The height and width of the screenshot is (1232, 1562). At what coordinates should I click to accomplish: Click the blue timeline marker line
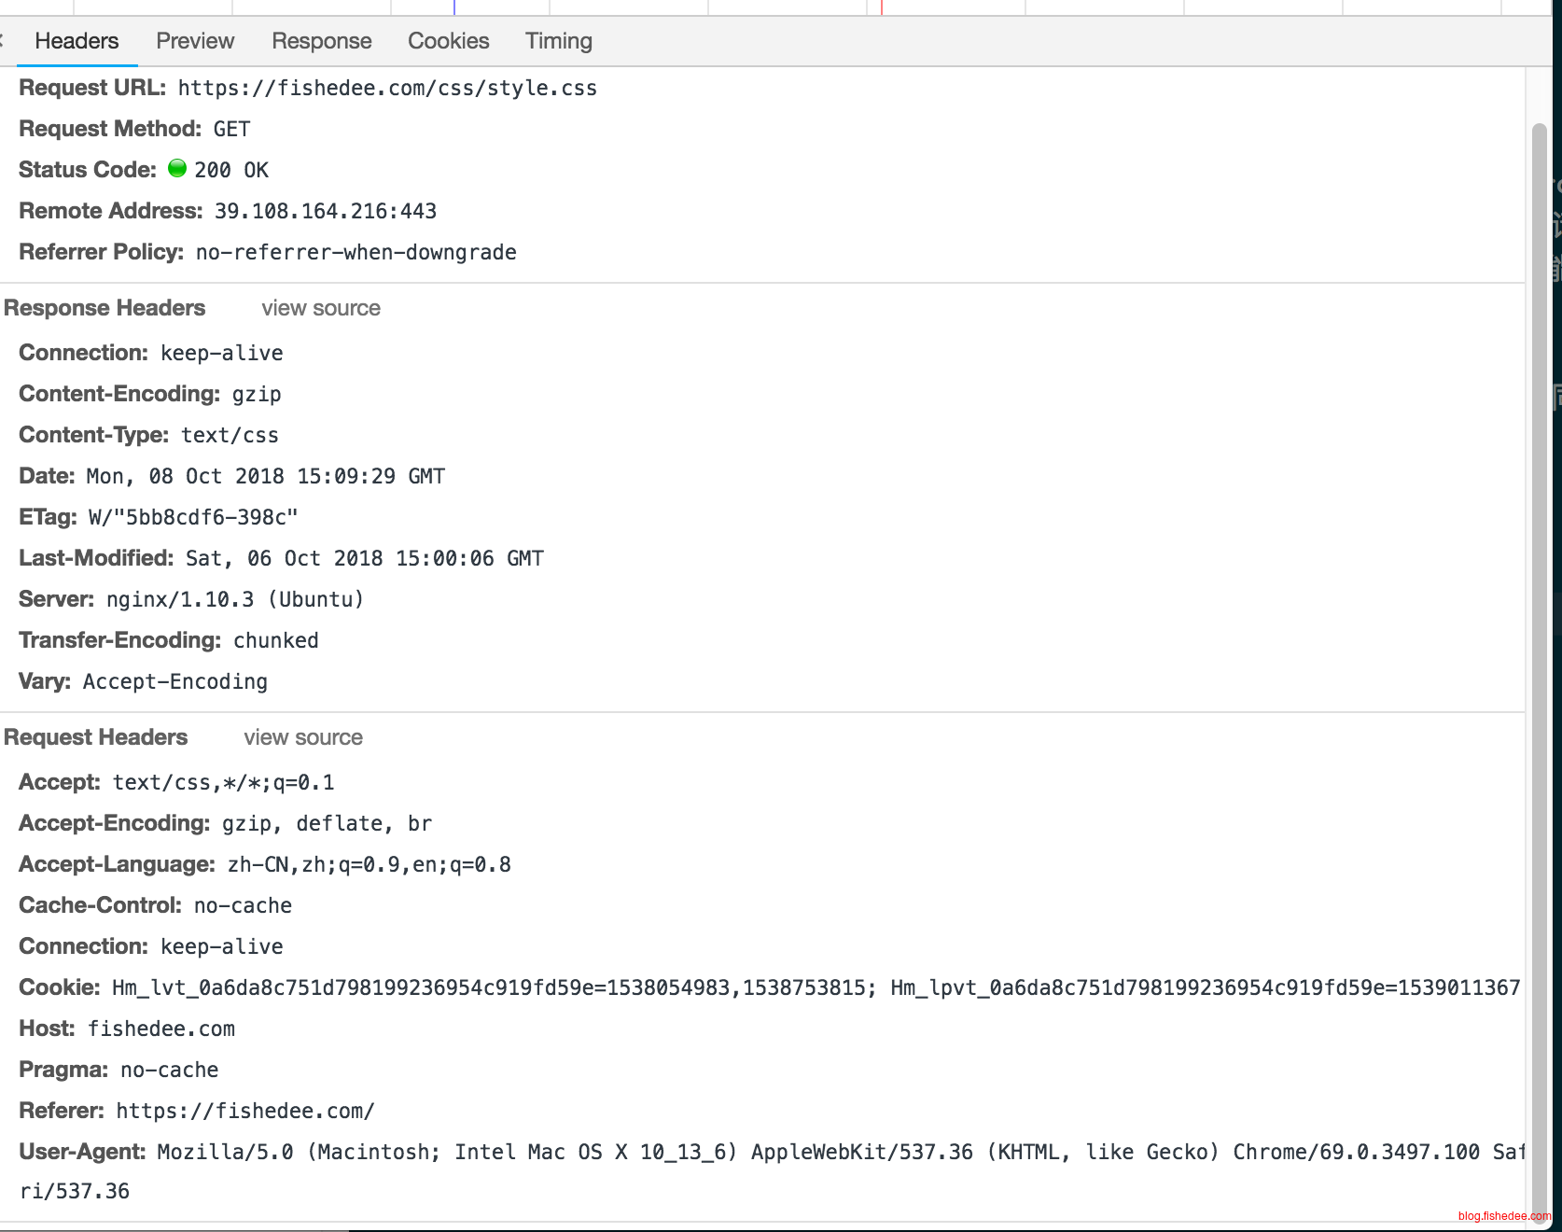pyautogui.click(x=454, y=7)
